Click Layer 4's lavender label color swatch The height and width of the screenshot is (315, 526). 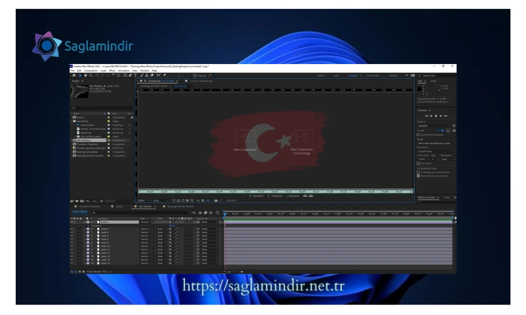point(88,222)
